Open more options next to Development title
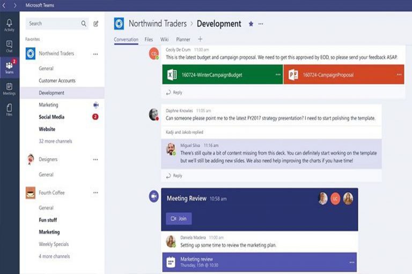The height and width of the screenshot is (274, 412). pos(261,24)
